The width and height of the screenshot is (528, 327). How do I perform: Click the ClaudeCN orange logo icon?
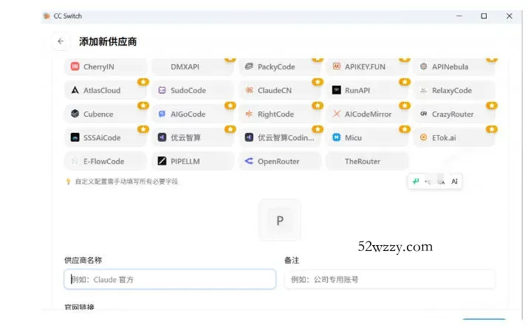[249, 90]
